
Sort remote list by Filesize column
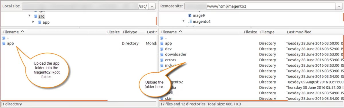251,32
